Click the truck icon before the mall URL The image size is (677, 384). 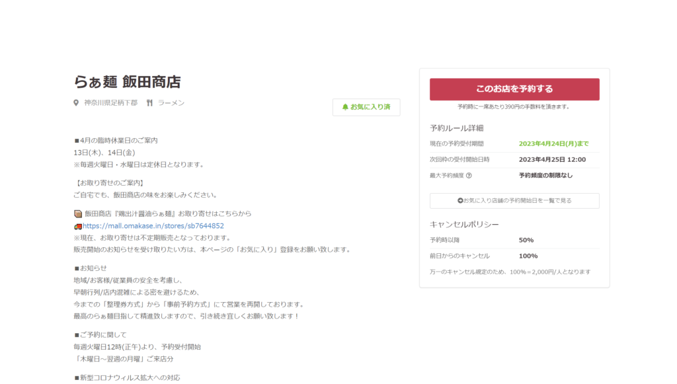77,226
